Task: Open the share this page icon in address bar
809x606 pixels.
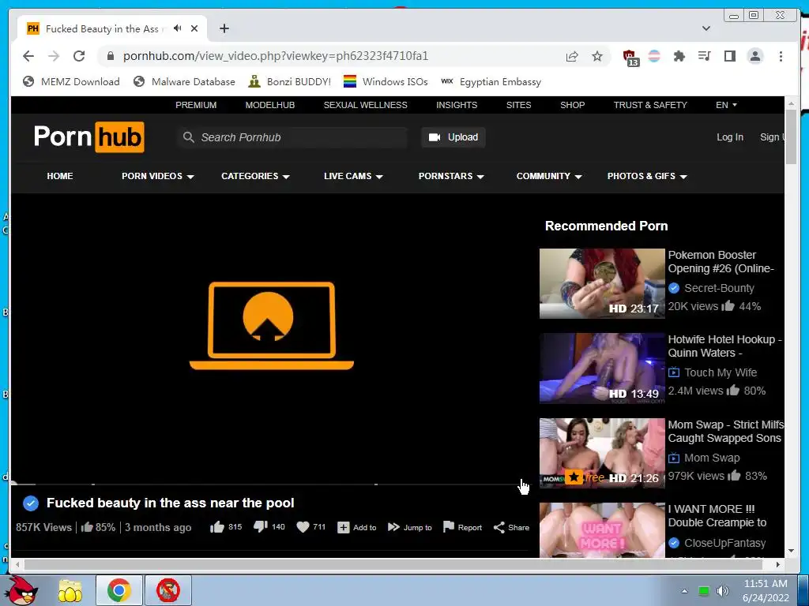Action: pyautogui.click(x=572, y=56)
